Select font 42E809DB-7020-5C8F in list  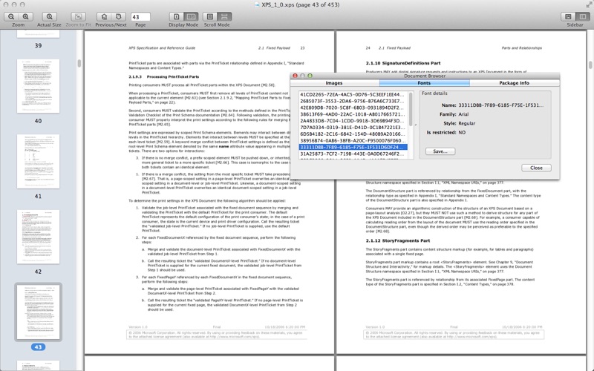point(353,108)
